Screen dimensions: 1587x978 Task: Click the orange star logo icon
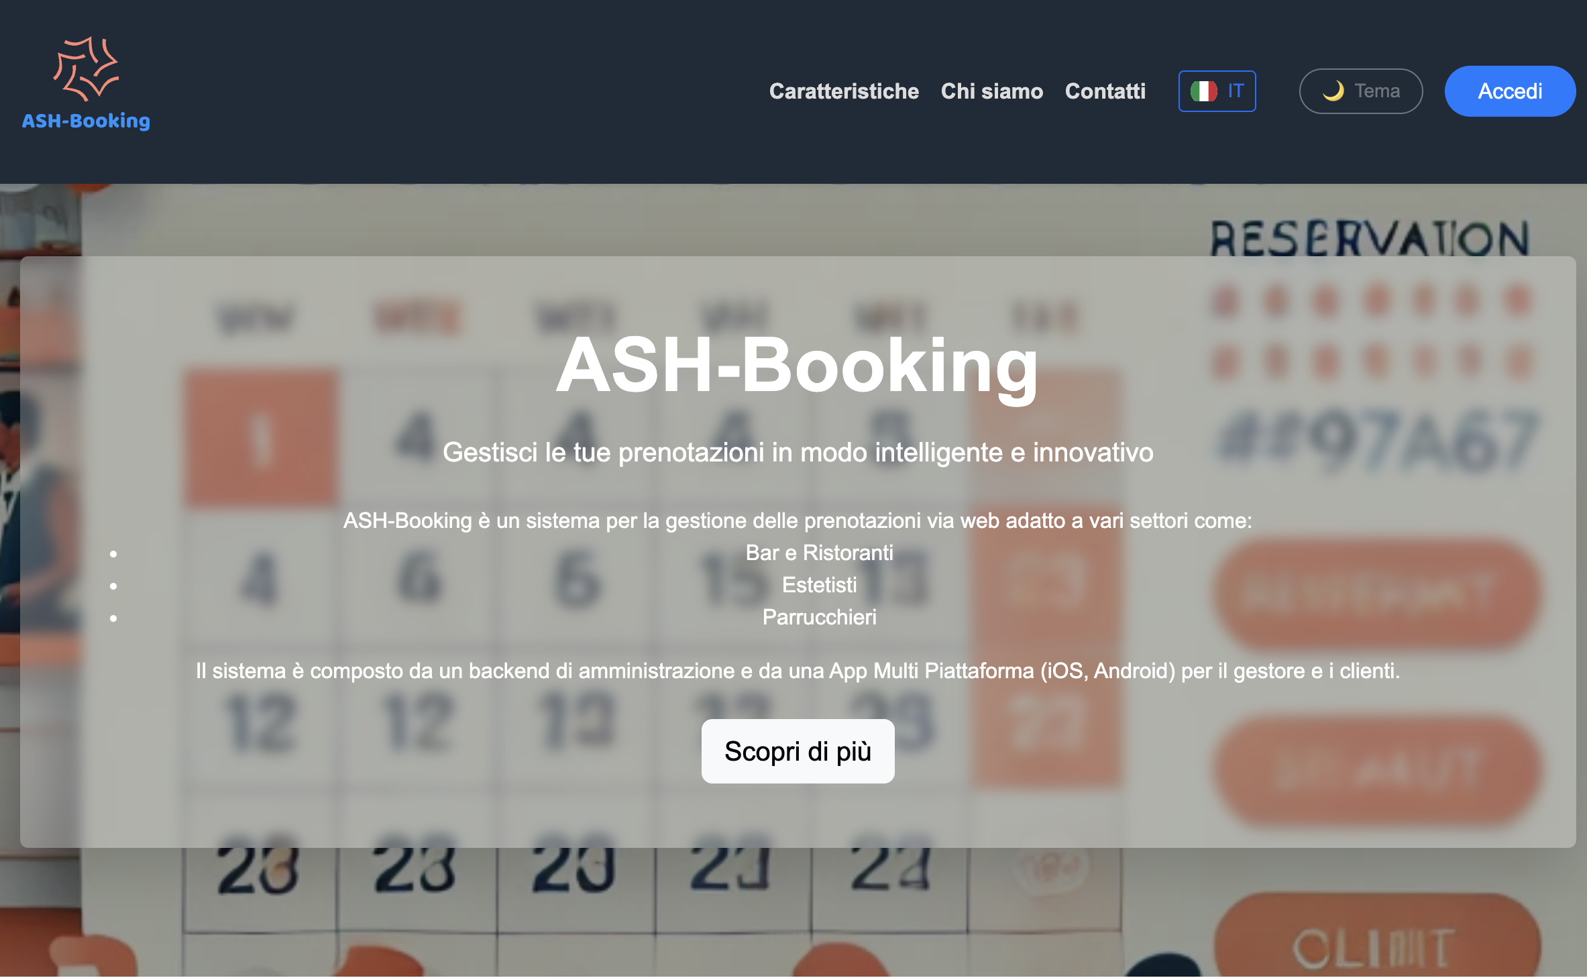click(86, 68)
